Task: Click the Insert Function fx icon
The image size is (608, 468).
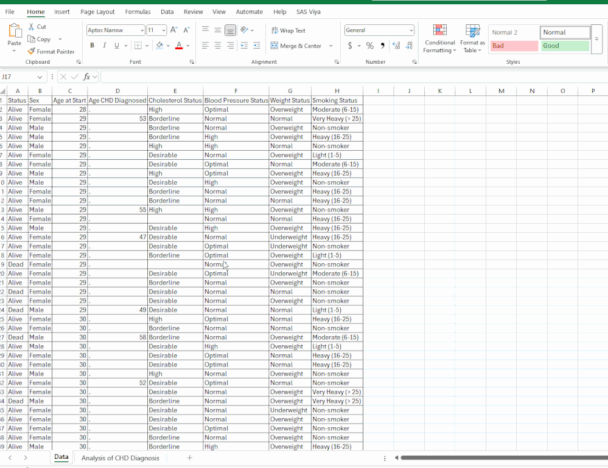Action: point(86,77)
